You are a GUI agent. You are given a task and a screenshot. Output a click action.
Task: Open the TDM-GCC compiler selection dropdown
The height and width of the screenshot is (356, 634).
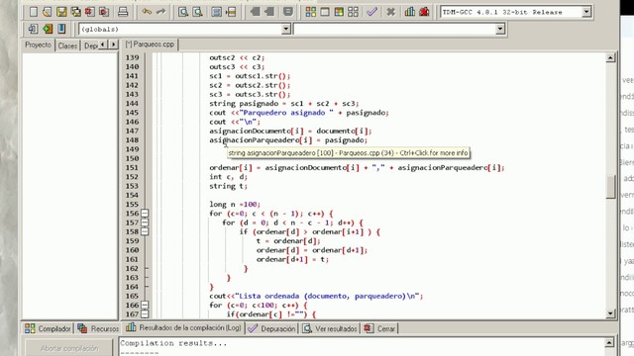[586, 12]
